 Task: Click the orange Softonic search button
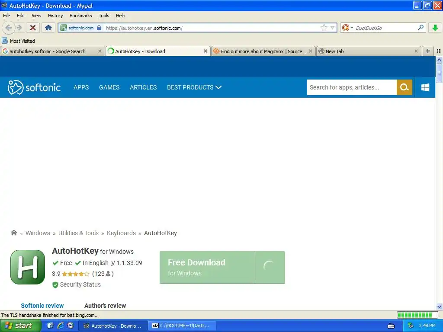(404, 87)
